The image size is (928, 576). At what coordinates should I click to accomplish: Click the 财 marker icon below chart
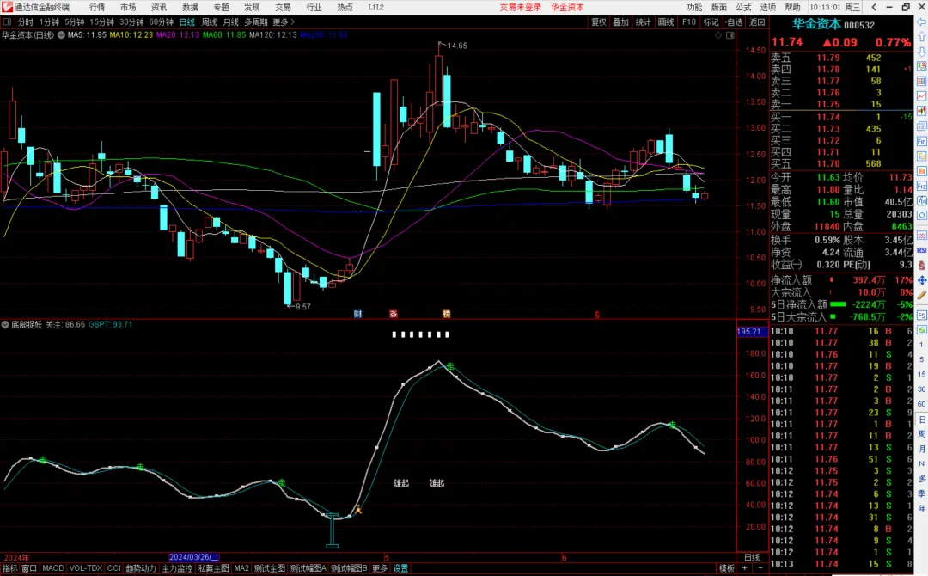point(358,315)
